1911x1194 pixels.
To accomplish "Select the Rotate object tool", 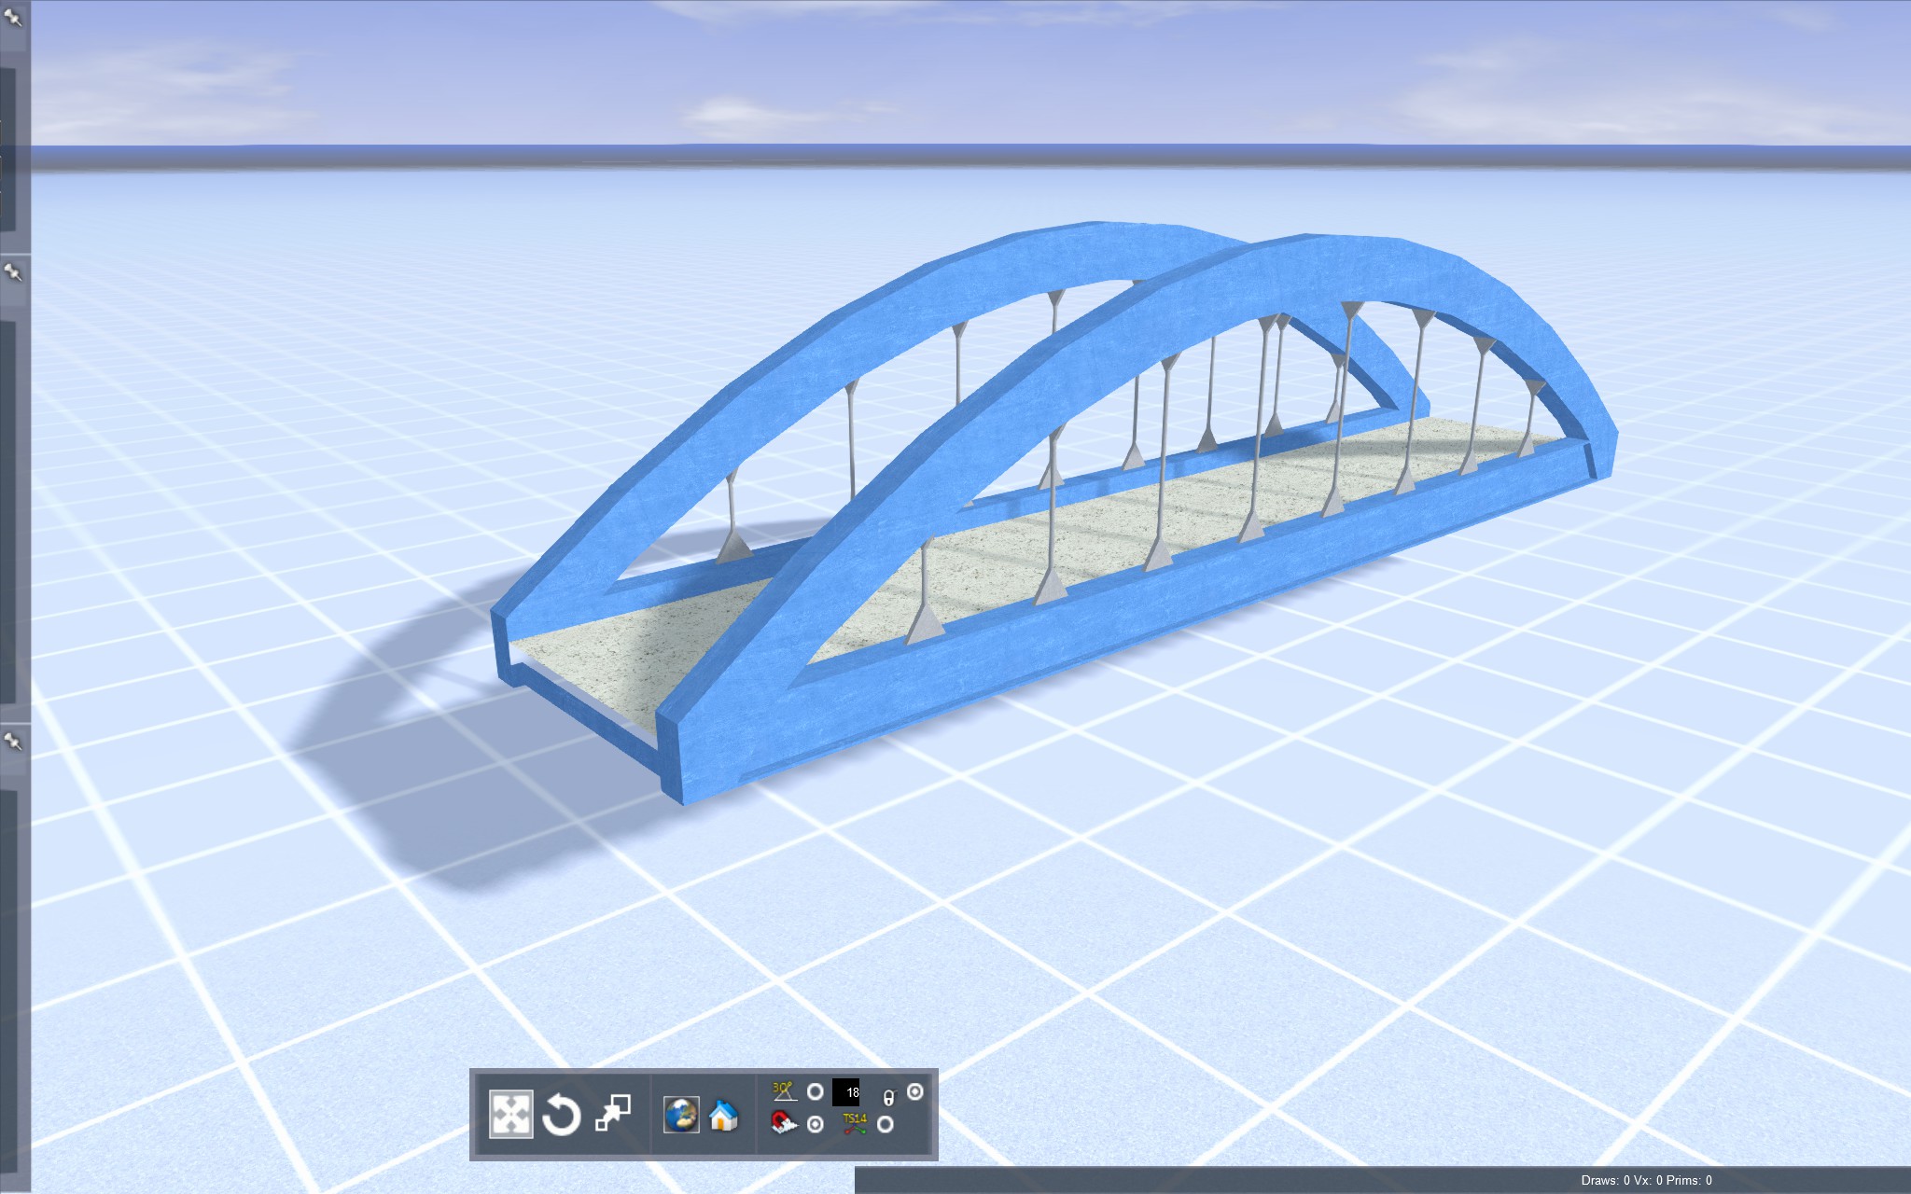I will click(562, 1114).
